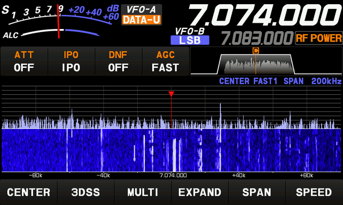Tap the main 7.074.000 frequency display
The width and height of the screenshot is (343, 205).
(265, 15)
